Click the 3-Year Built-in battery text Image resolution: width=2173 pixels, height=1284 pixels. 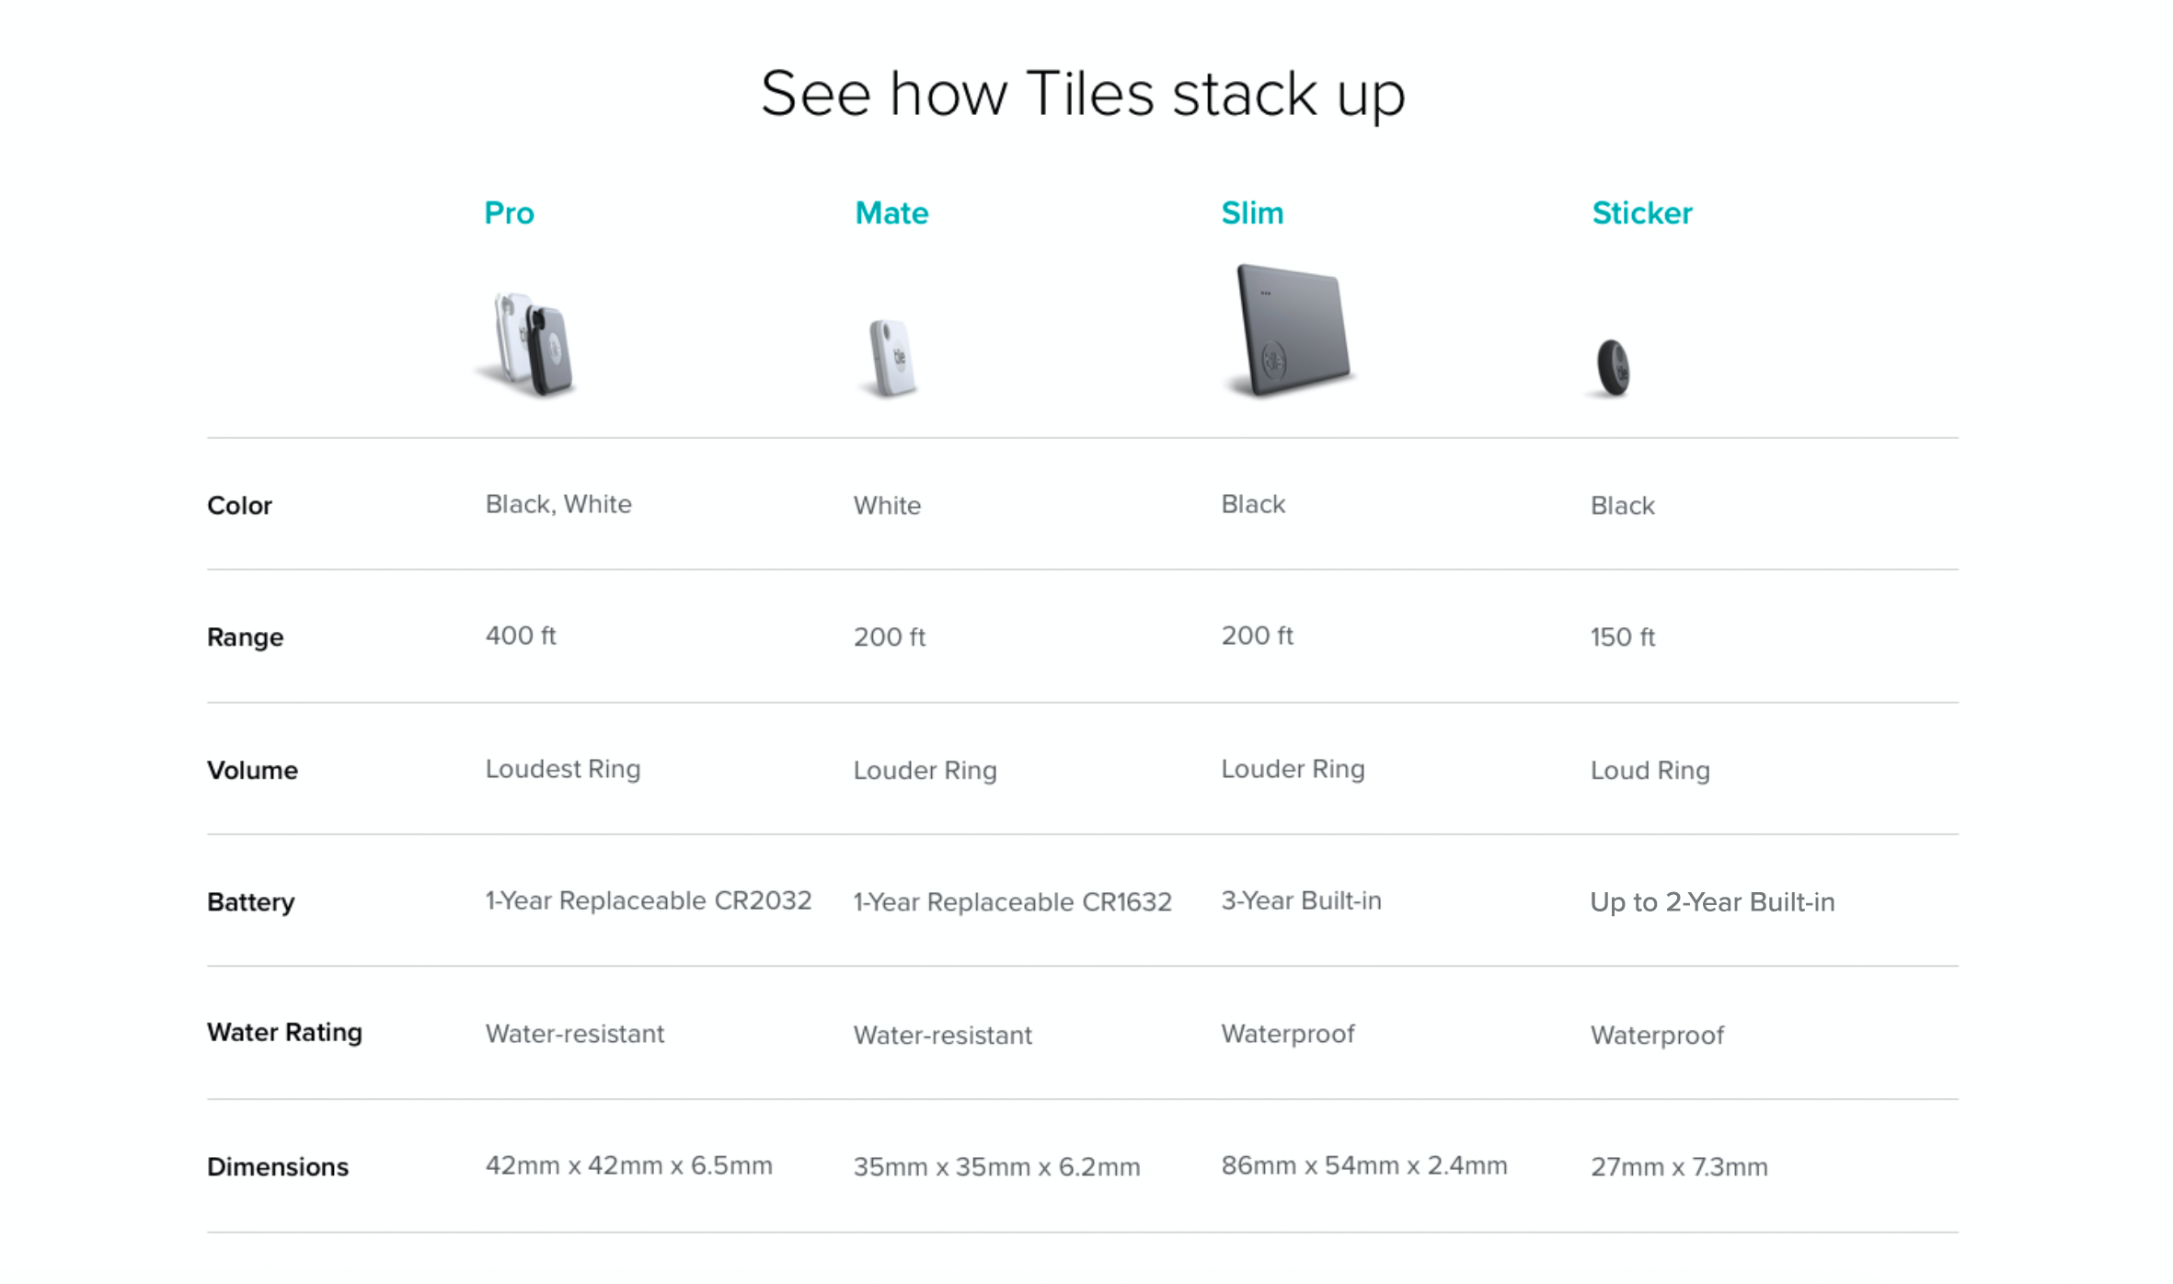click(1301, 901)
